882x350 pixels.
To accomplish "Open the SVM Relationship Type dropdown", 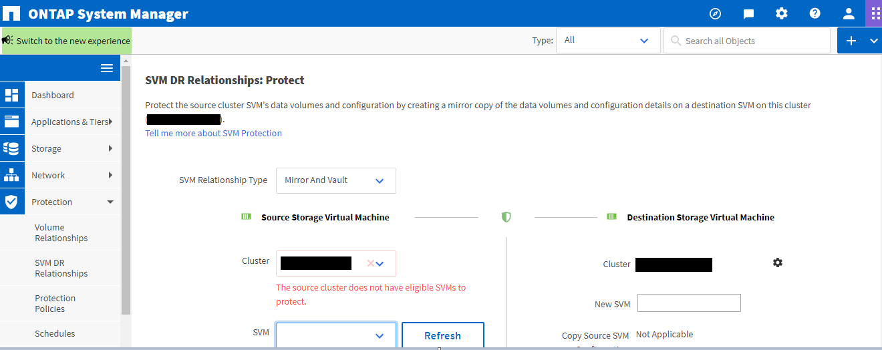I will coord(335,180).
